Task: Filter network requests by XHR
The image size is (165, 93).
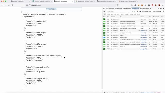Action: pyautogui.click(x=118, y=14)
